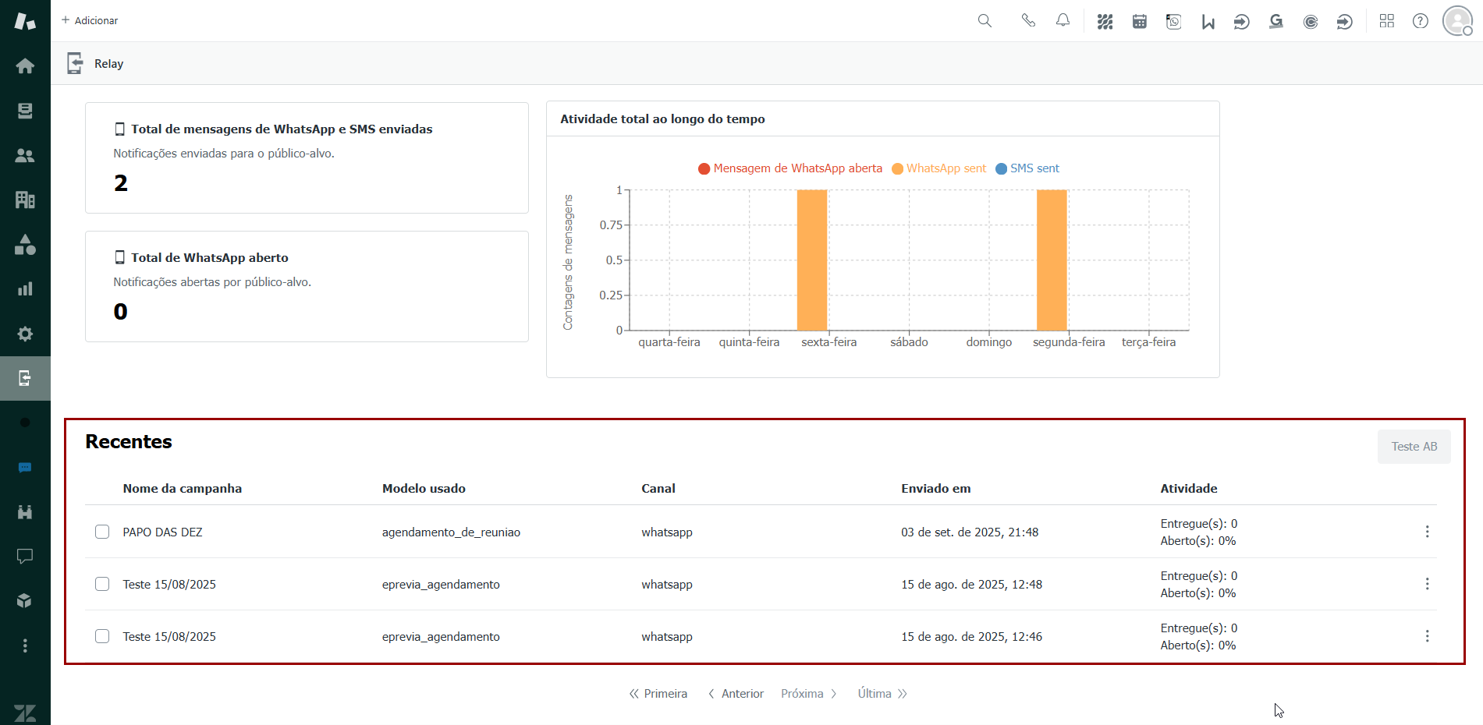Open the help question mark icon
The height and width of the screenshot is (725, 1483).
(1420, 21)
